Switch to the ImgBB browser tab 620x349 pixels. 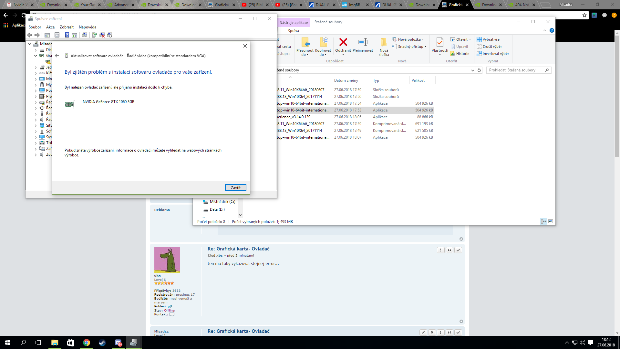pyautogui.click(x=355, y=5)
